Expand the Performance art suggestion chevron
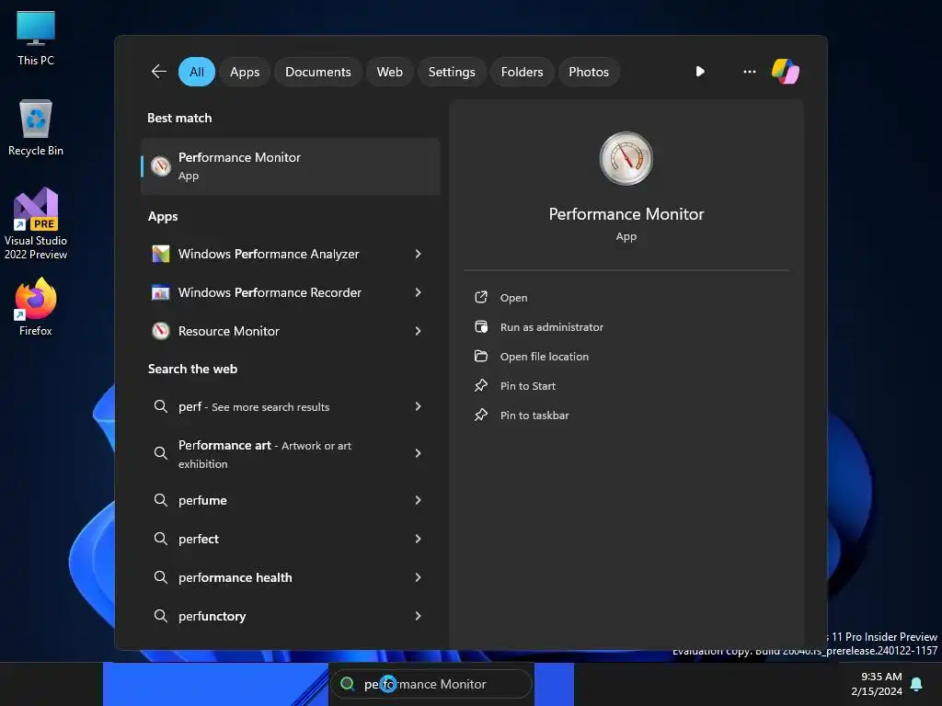942x706 pixels. pos(418,453)
